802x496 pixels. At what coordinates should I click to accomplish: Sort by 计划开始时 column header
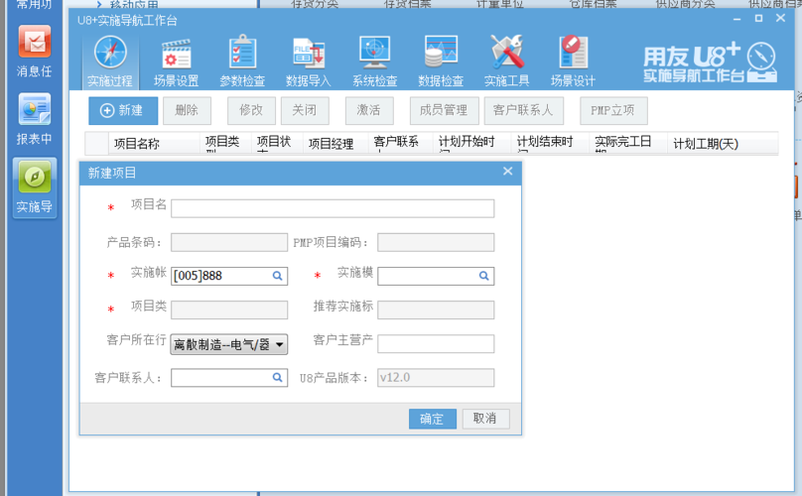click(x=472, y=144)
